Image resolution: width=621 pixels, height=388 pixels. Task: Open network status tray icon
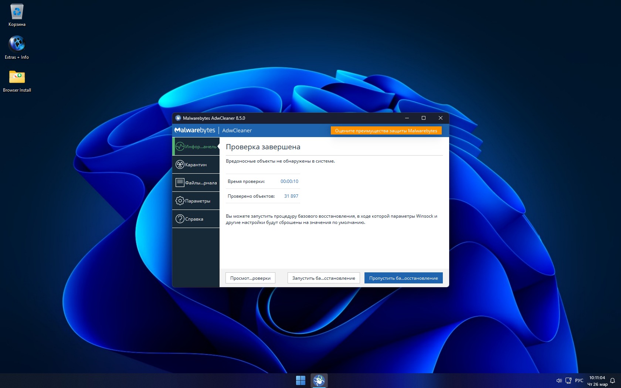click(x=568, y=381)
